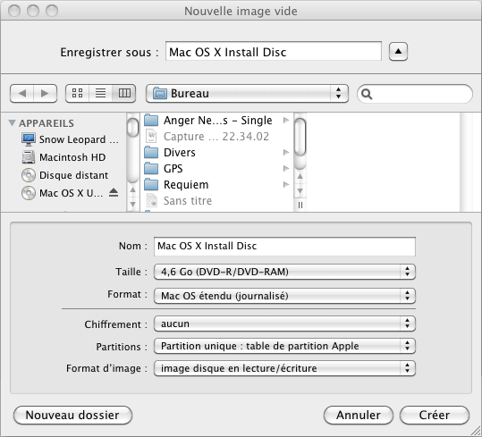
Task: Switch to column view
Action: coord(124,93)
